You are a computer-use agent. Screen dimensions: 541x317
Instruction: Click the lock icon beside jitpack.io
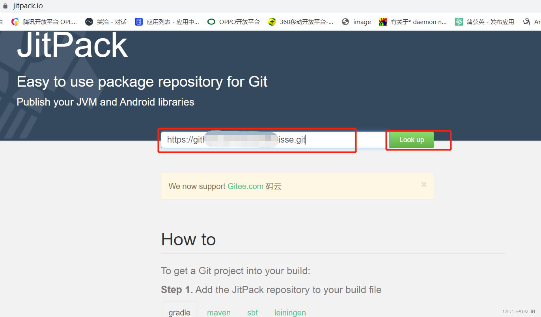click(5, 6)
